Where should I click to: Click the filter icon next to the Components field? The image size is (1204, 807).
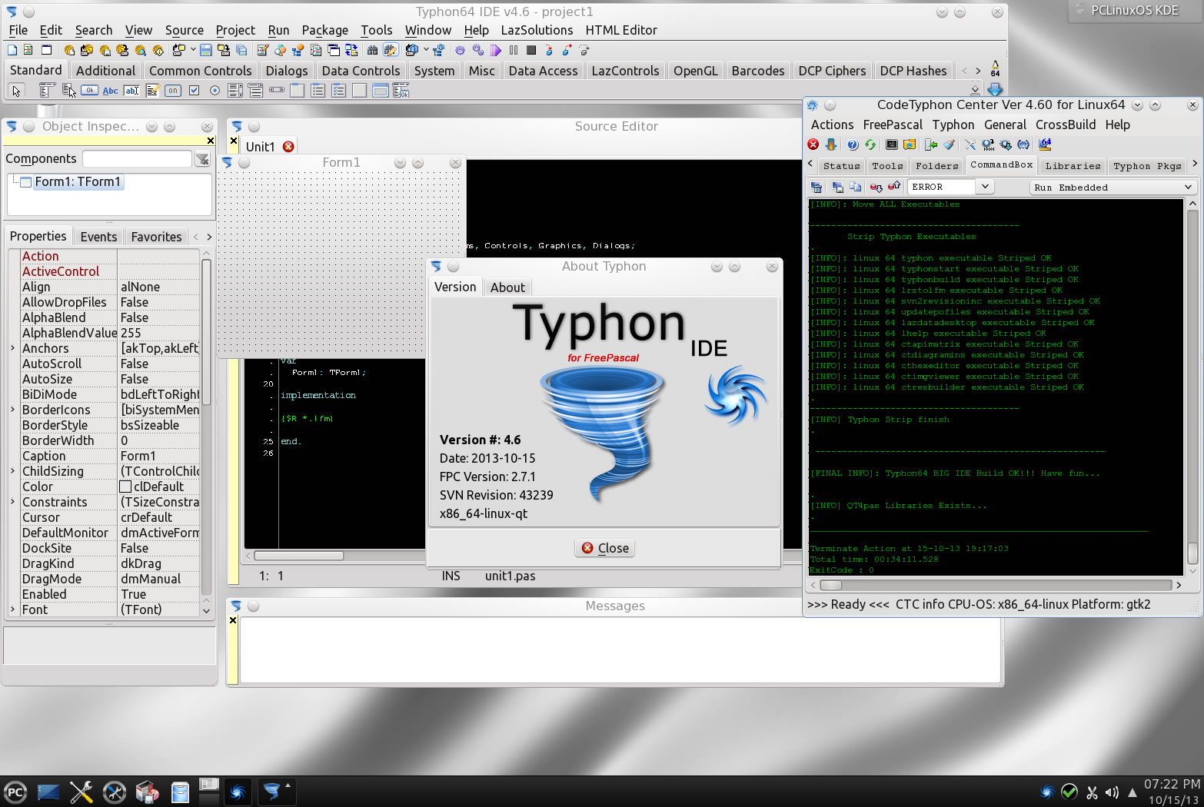pos(202,159)
